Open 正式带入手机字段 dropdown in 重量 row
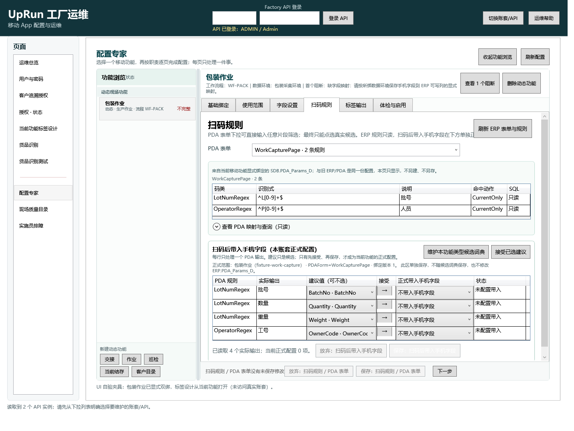The width and height of the screenshot is (574, 431). [x=434, y=320]
